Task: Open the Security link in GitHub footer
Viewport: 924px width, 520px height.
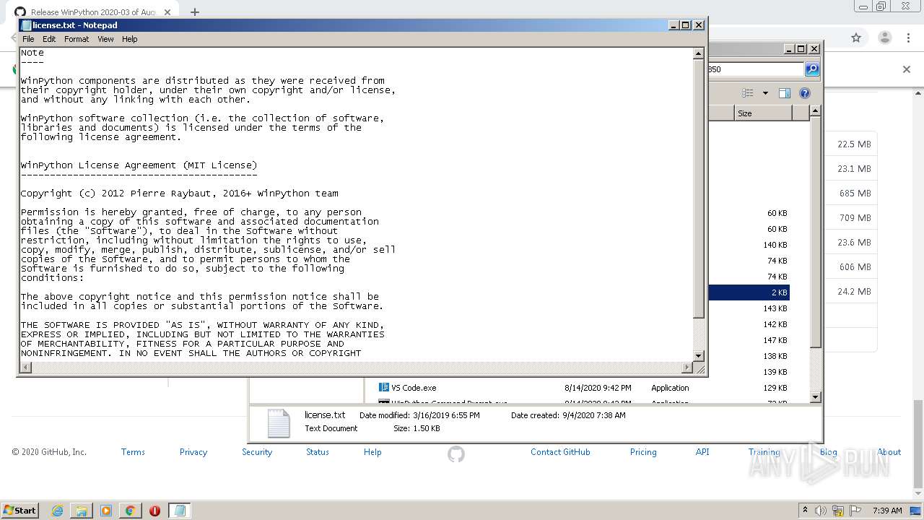Action: pyautogui.click(x=257, y=452)
